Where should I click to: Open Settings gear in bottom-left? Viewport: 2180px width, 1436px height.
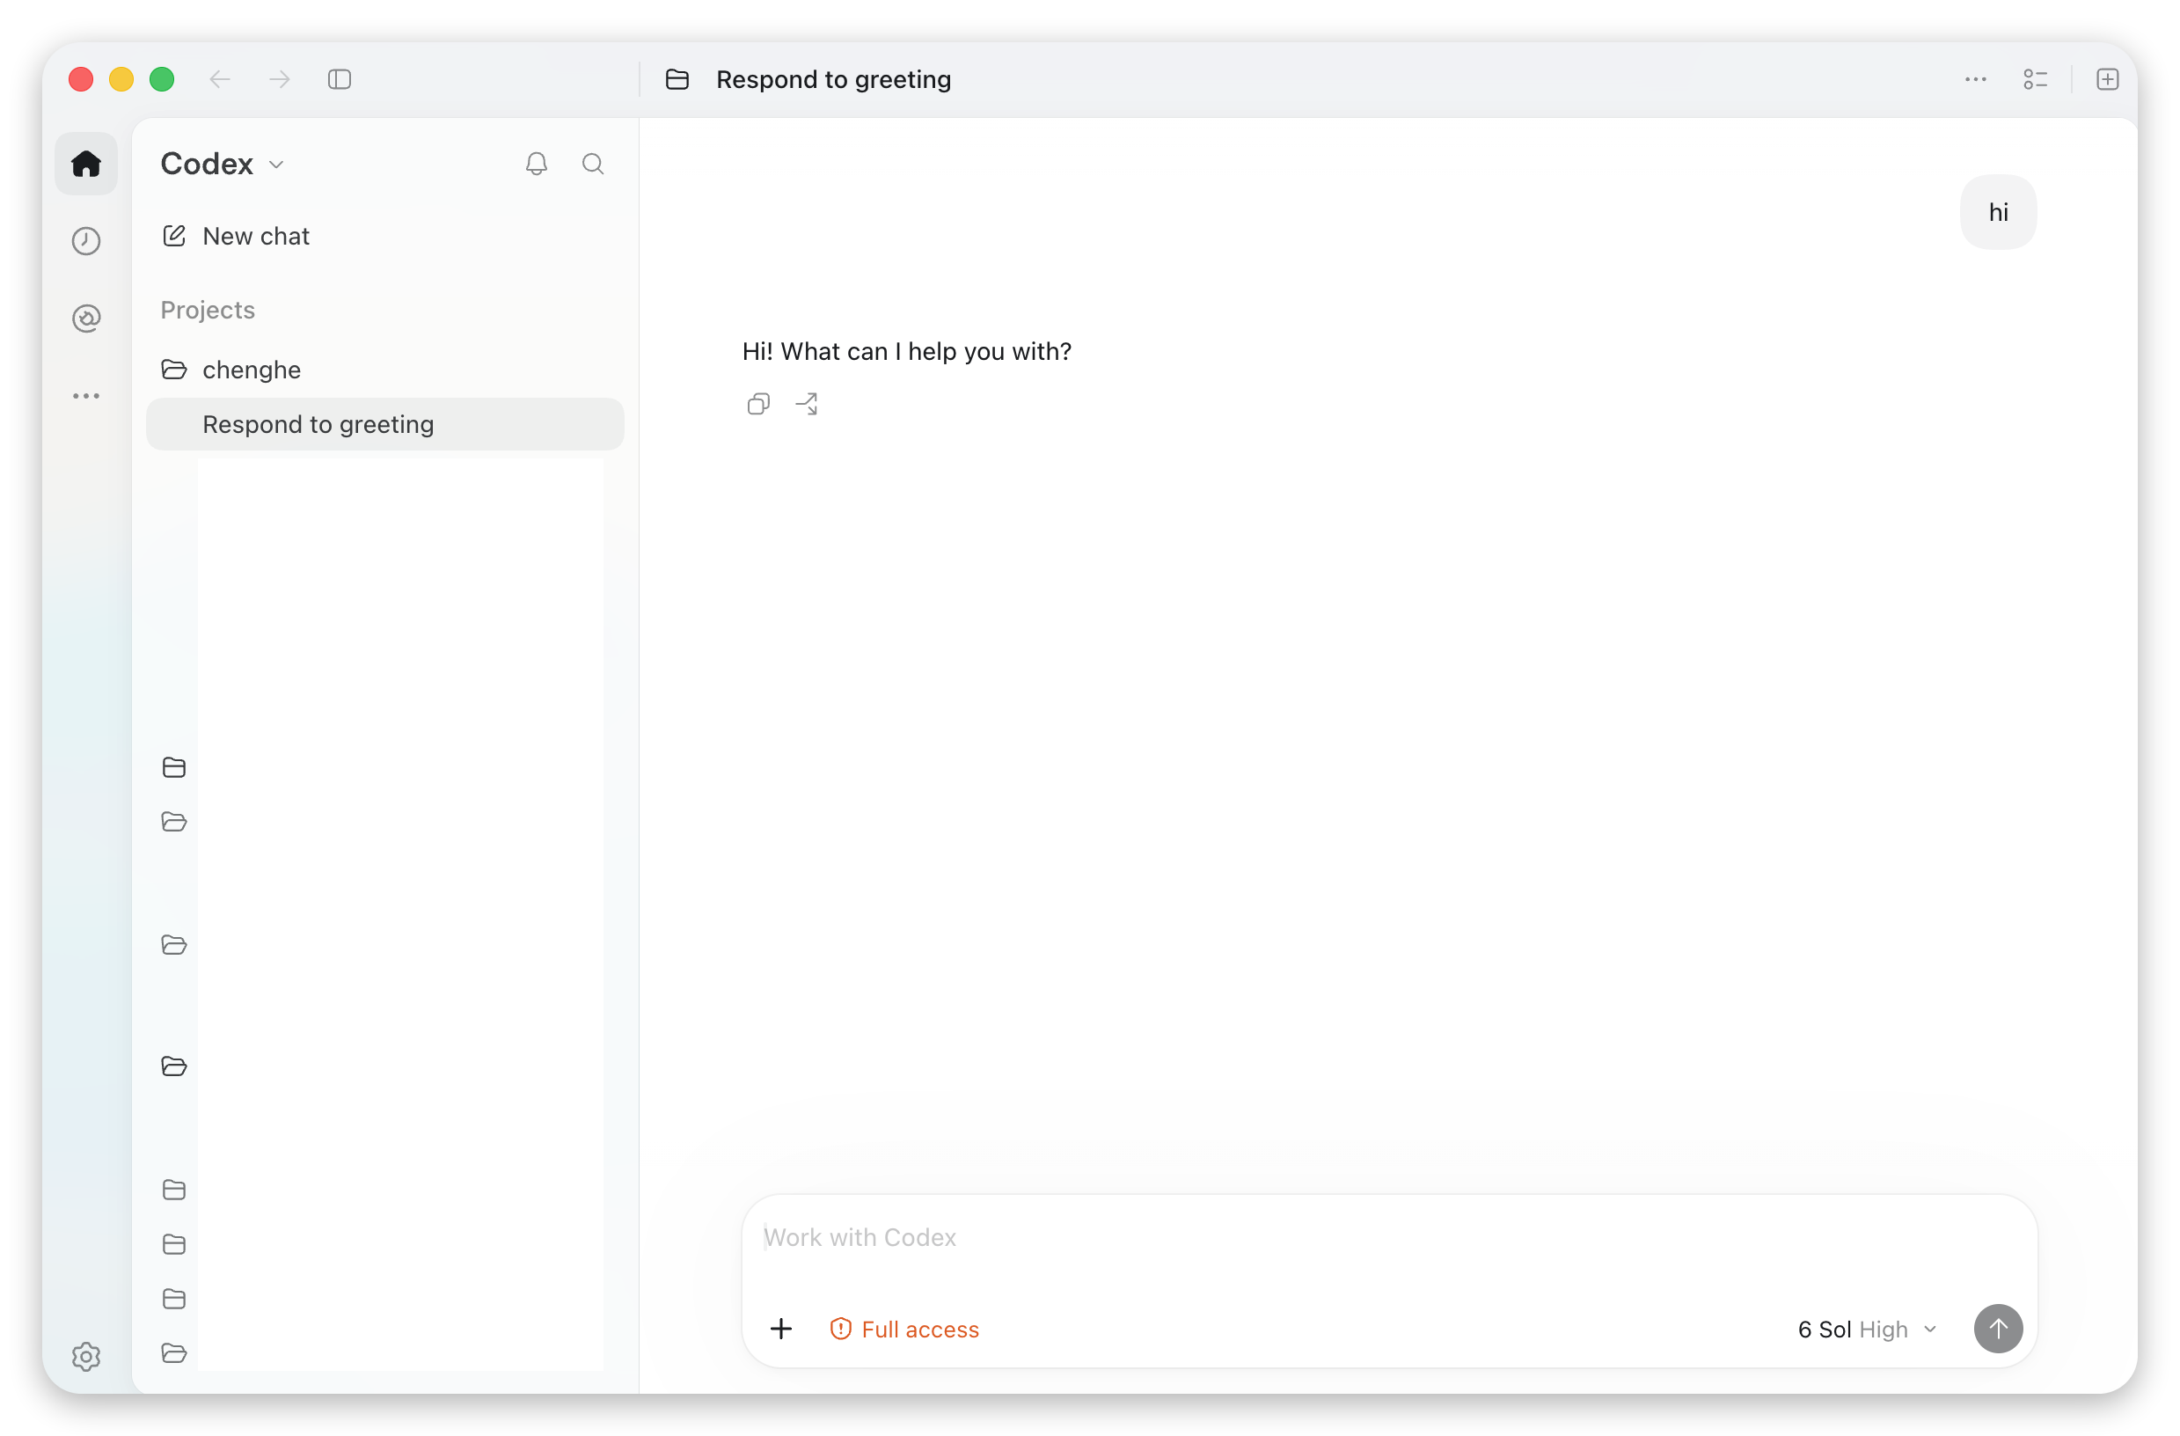click(x=86, y=1357)
